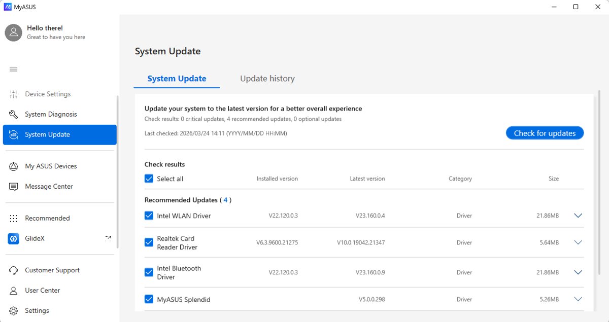Viewport: 609px width, 322px height.
Task: Click the Category column header
Action: point(460,179)
